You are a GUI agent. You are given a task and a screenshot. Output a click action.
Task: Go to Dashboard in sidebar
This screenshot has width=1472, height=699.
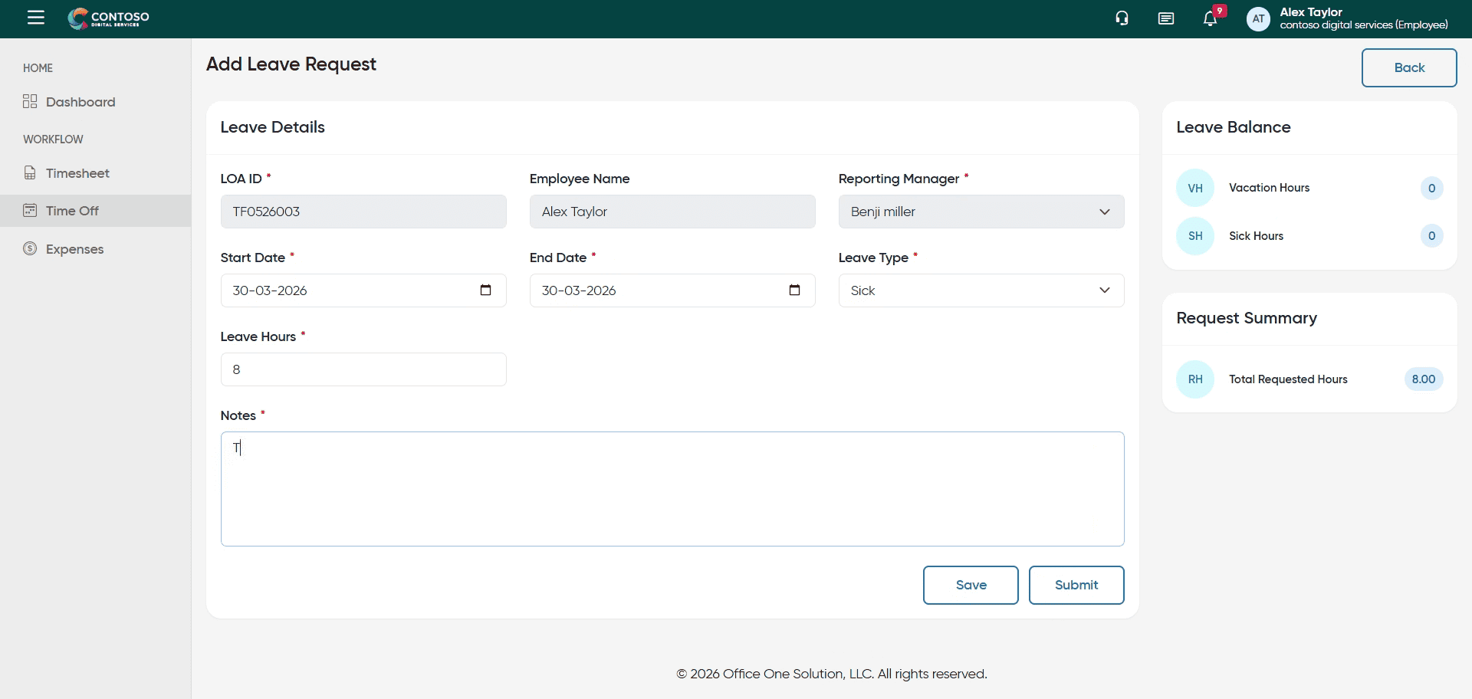point(80,102)
